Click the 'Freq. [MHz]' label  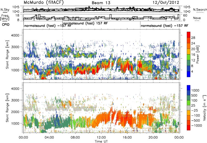pyautogui.click(x=5, y=18)
